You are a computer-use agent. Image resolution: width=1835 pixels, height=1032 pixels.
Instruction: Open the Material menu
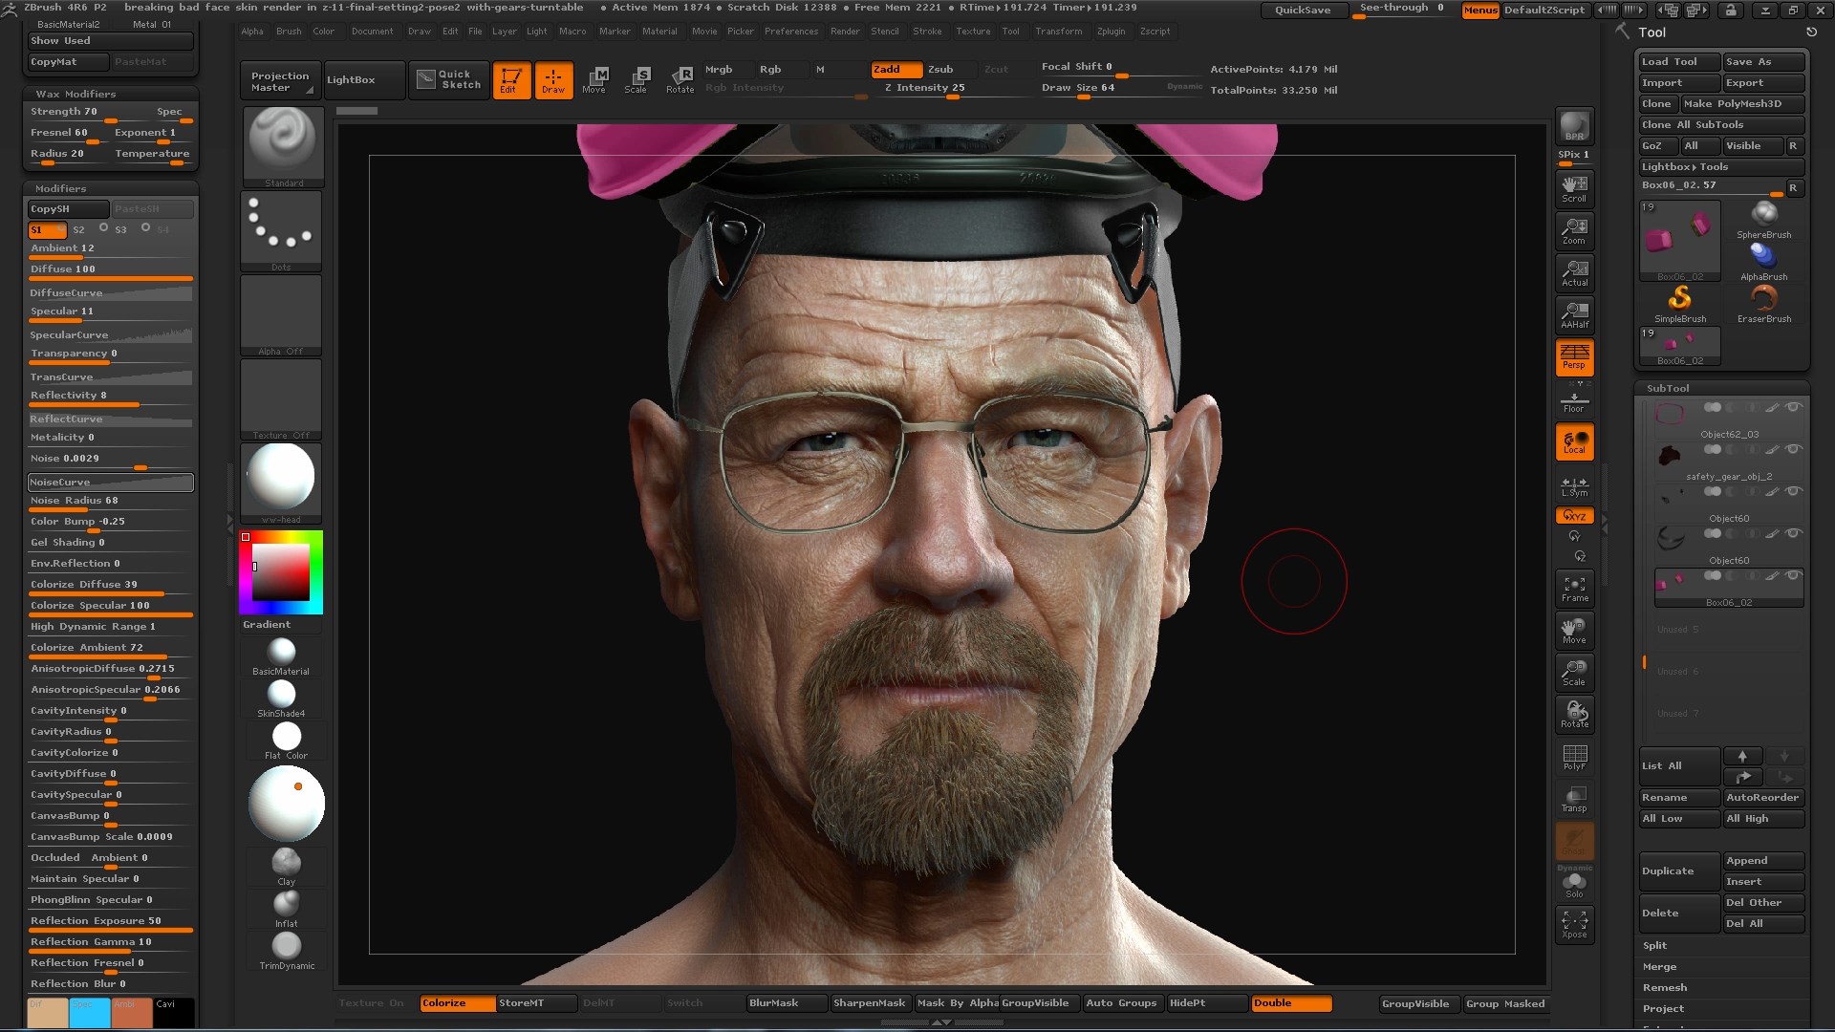click(659, 31)
